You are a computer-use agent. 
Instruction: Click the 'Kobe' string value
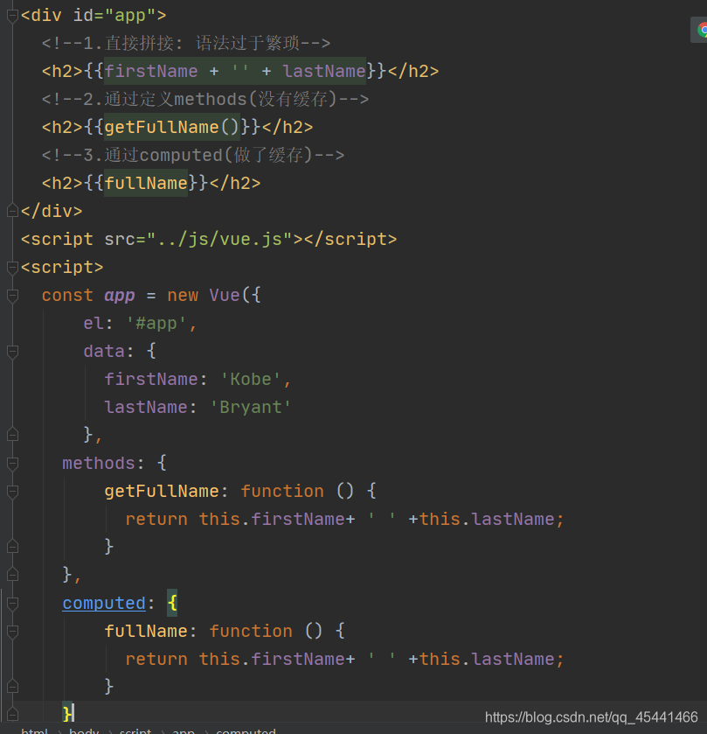coord(251,379)
